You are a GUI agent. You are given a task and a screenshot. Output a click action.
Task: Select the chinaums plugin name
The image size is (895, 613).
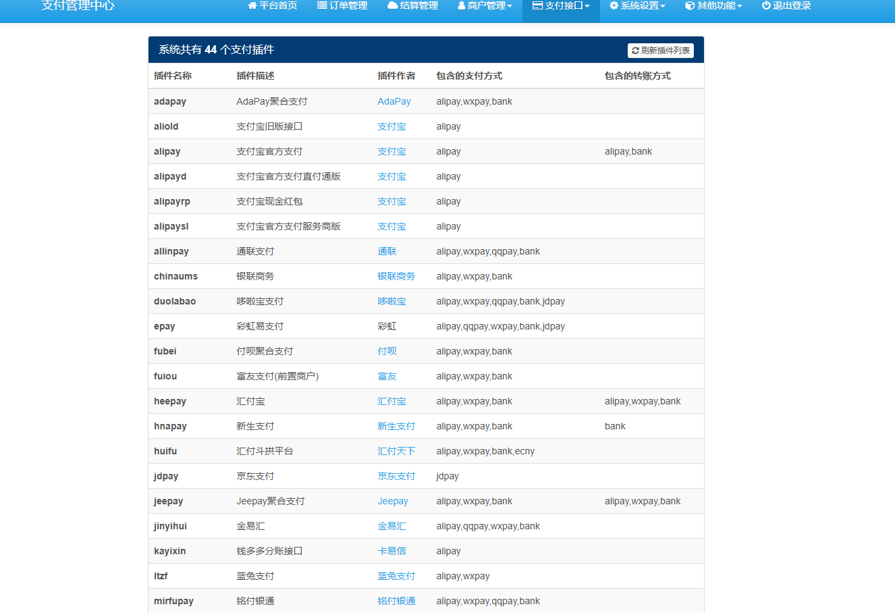(175, 276)
